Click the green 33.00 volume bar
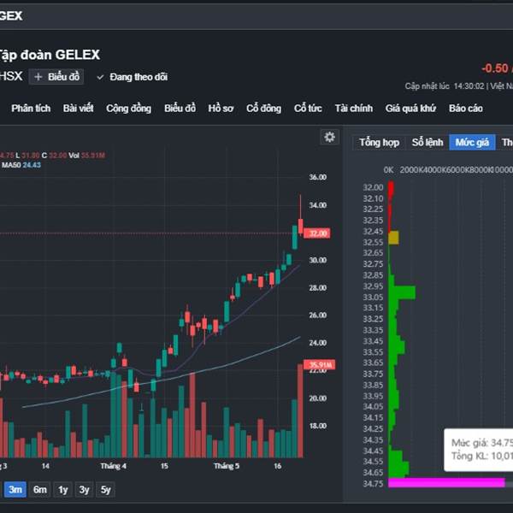 pos(402,292)
